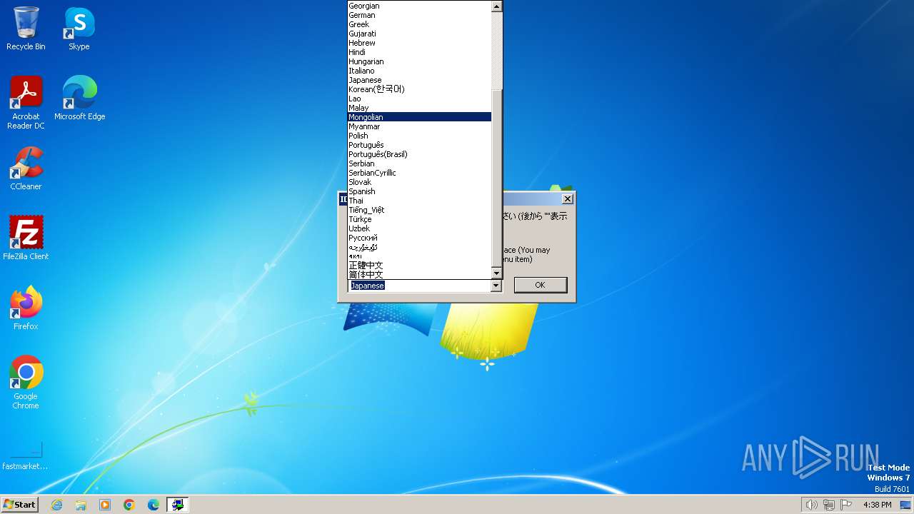914x514 pixels.
Task: Choose Thai from the language list
Action: 419,201
